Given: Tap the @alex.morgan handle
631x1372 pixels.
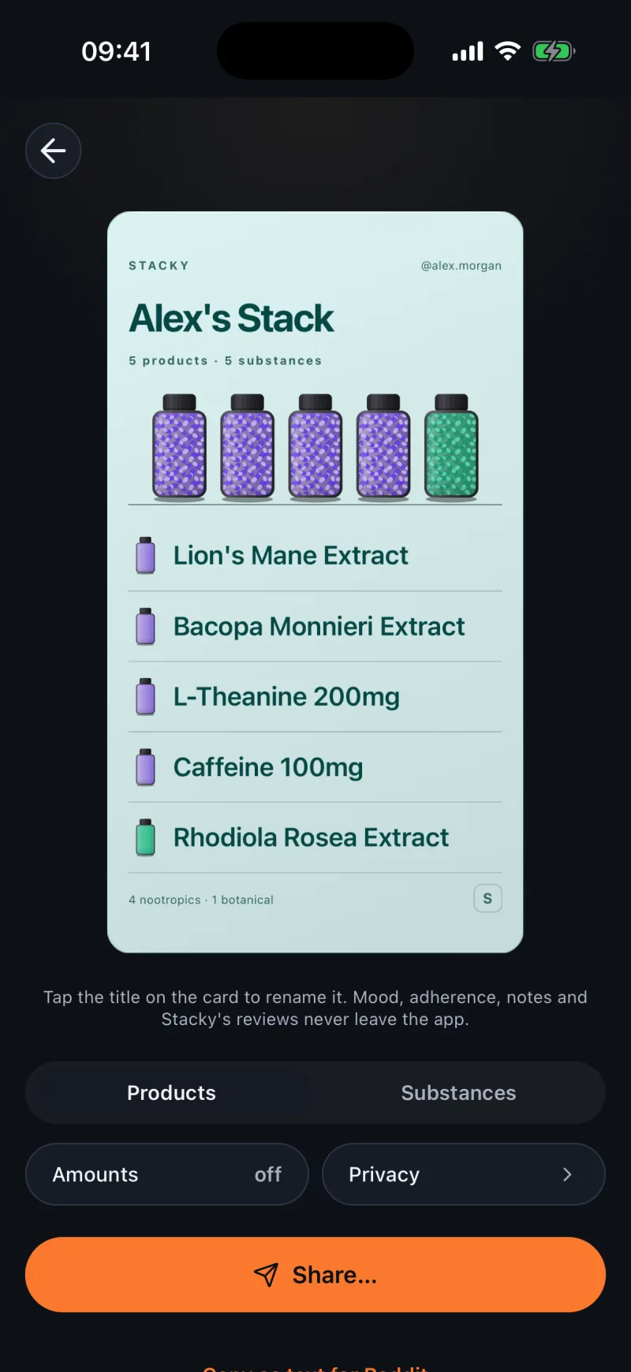Looking at the screenshot, I should tap(461, 266).
